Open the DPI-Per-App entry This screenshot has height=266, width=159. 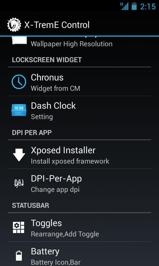click(79, 183)
